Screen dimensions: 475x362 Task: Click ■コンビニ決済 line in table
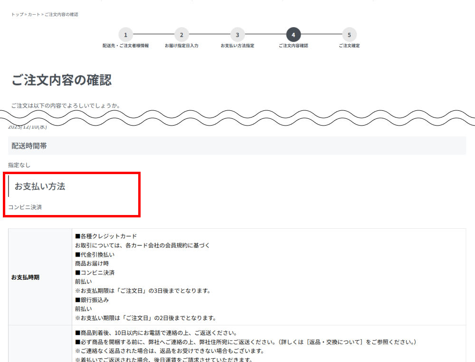pos(95,273)
